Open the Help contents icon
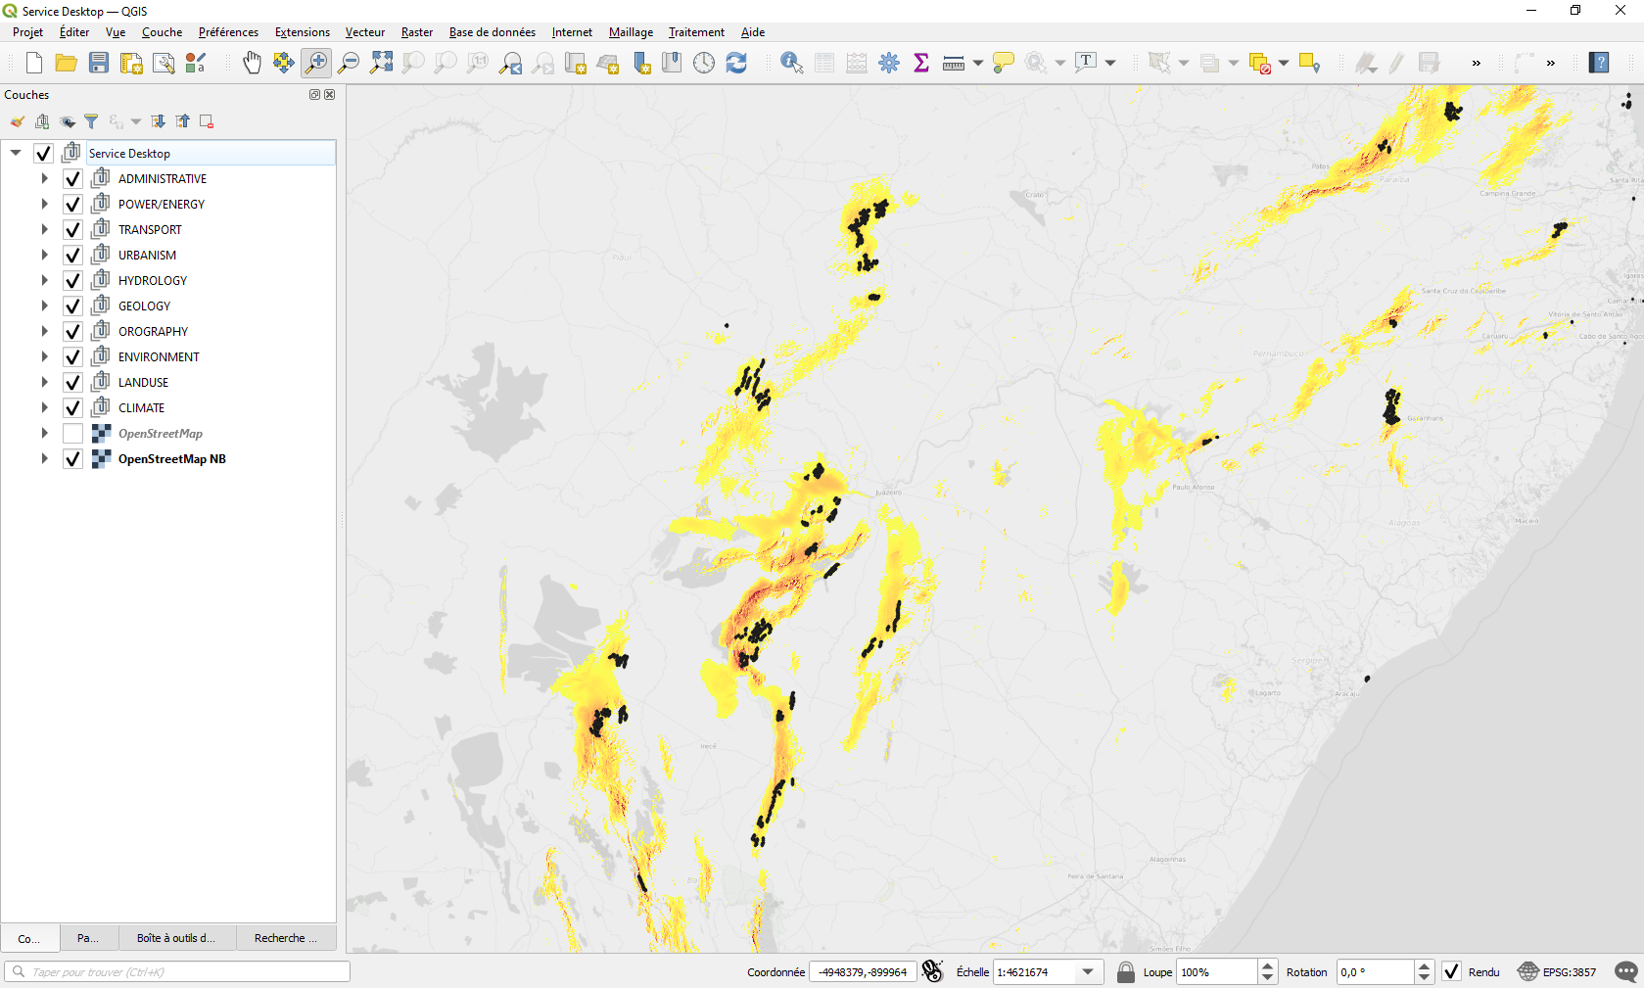Image resolution: width=1644 pixels, height=988 pixels. pos(1599,63)
